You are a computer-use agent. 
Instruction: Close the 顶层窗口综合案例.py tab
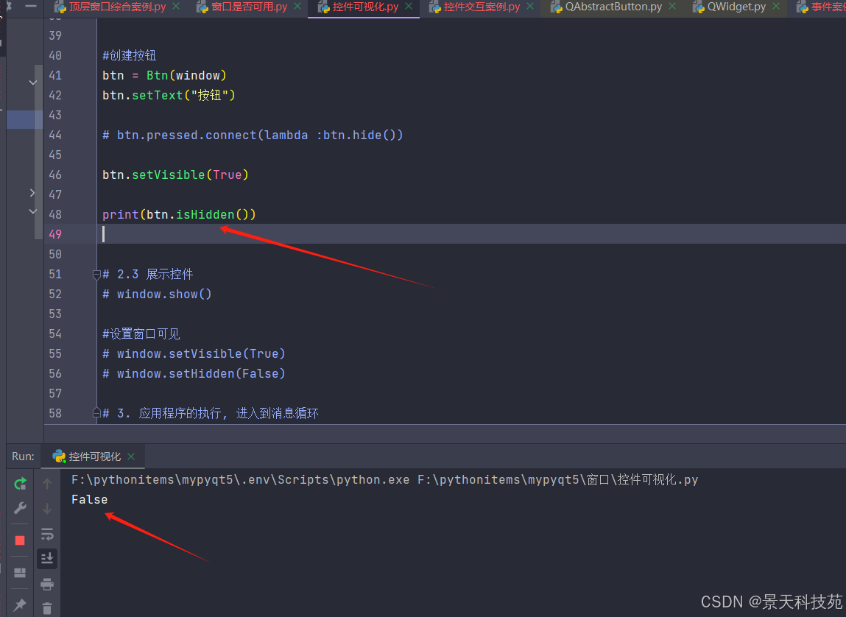176,7
